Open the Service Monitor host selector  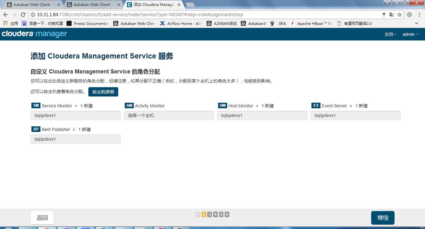[76, 115]
